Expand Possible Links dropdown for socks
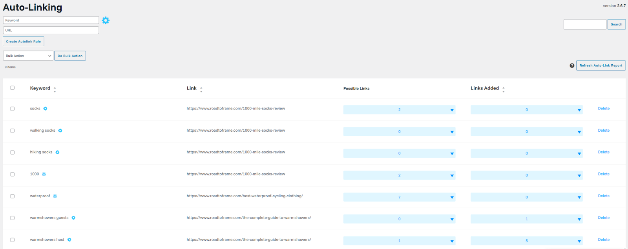This screenshot has height=249, width=628. click(399, 110)
